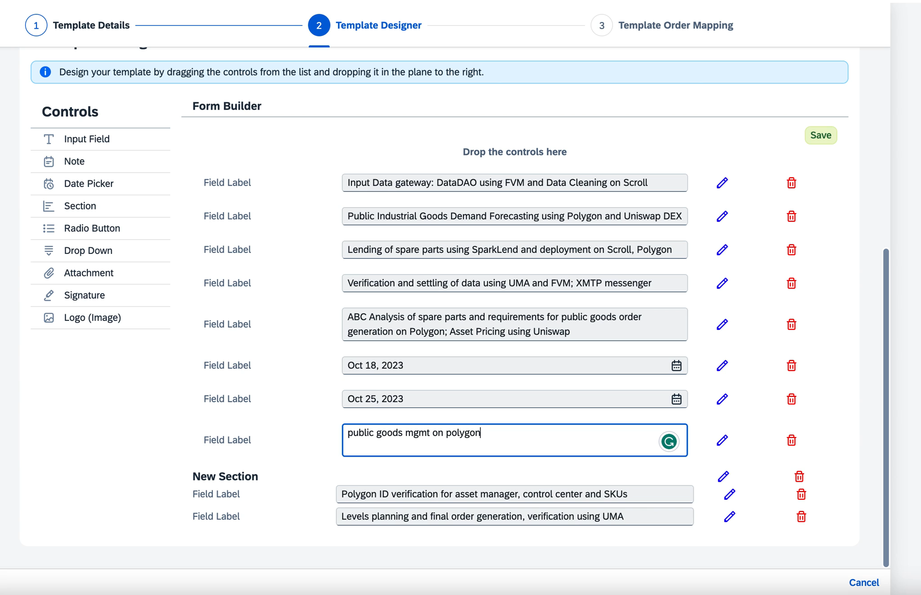Image resolution: width=921 pixels, height=595 pixels.
Task: Delete the Input Data gateway field
Action: (x=791, y=182)
